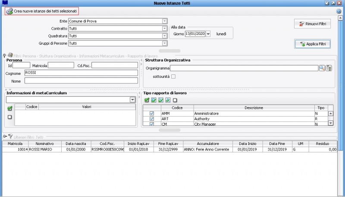The width and height of the screenshot is (345, 197).
Task: Open the Giorno date picker dropdown
Action: 208,34
